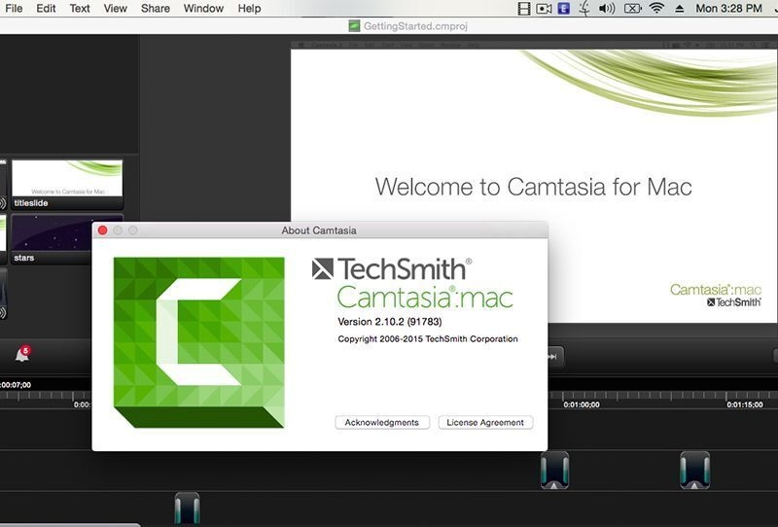The image size is (778, 527).
Task: Open the File menu
Action: pos(14,9)
